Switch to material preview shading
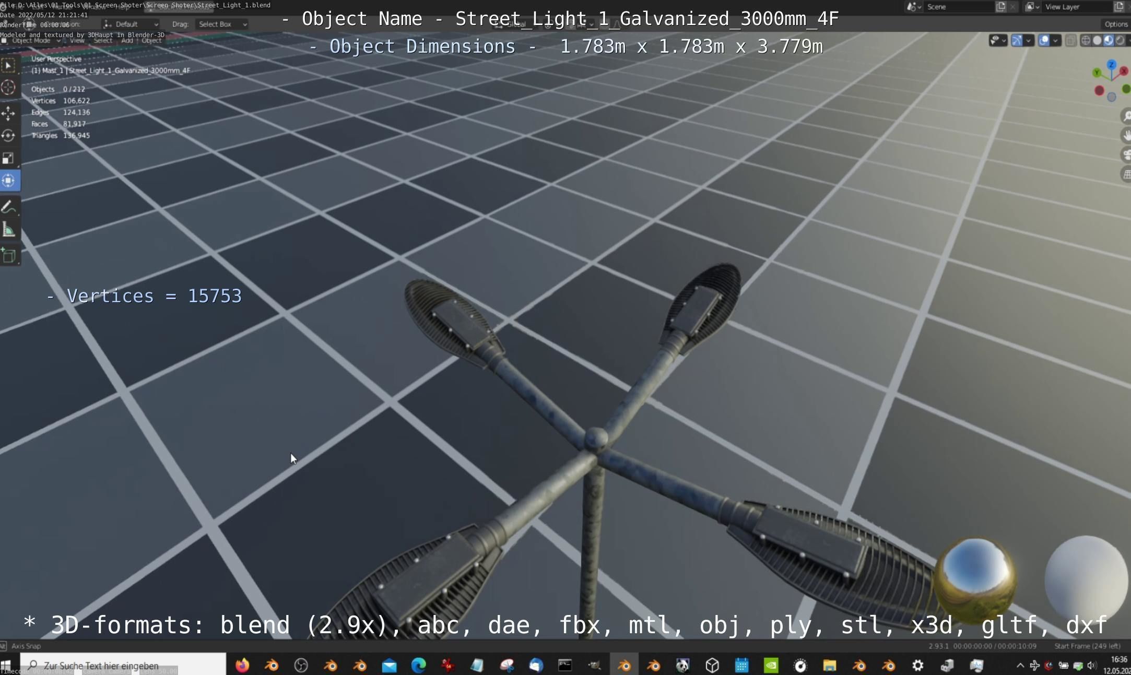The width and height of the screenshot is (1131, 675). (1108, 40)
